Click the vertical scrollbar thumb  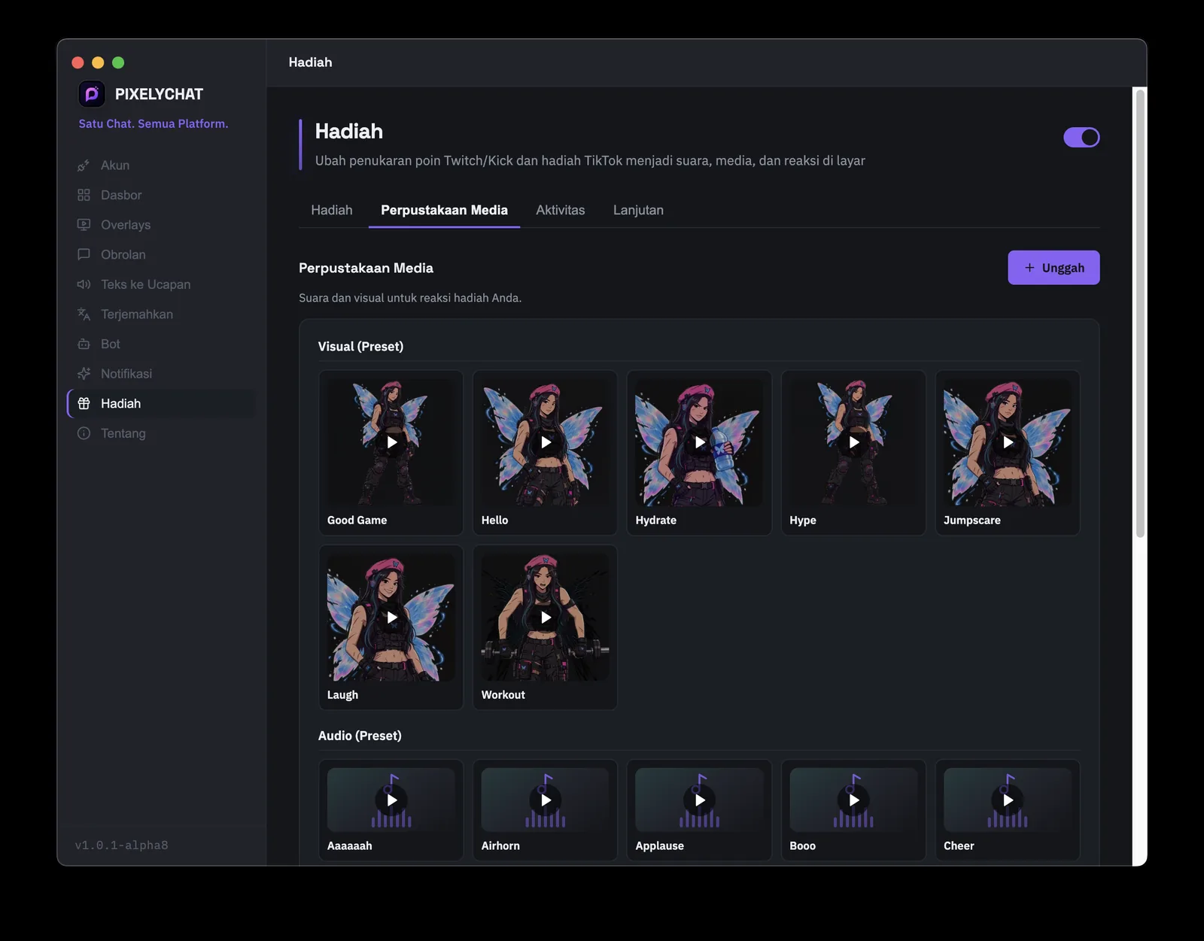[x=1140, y=313]
